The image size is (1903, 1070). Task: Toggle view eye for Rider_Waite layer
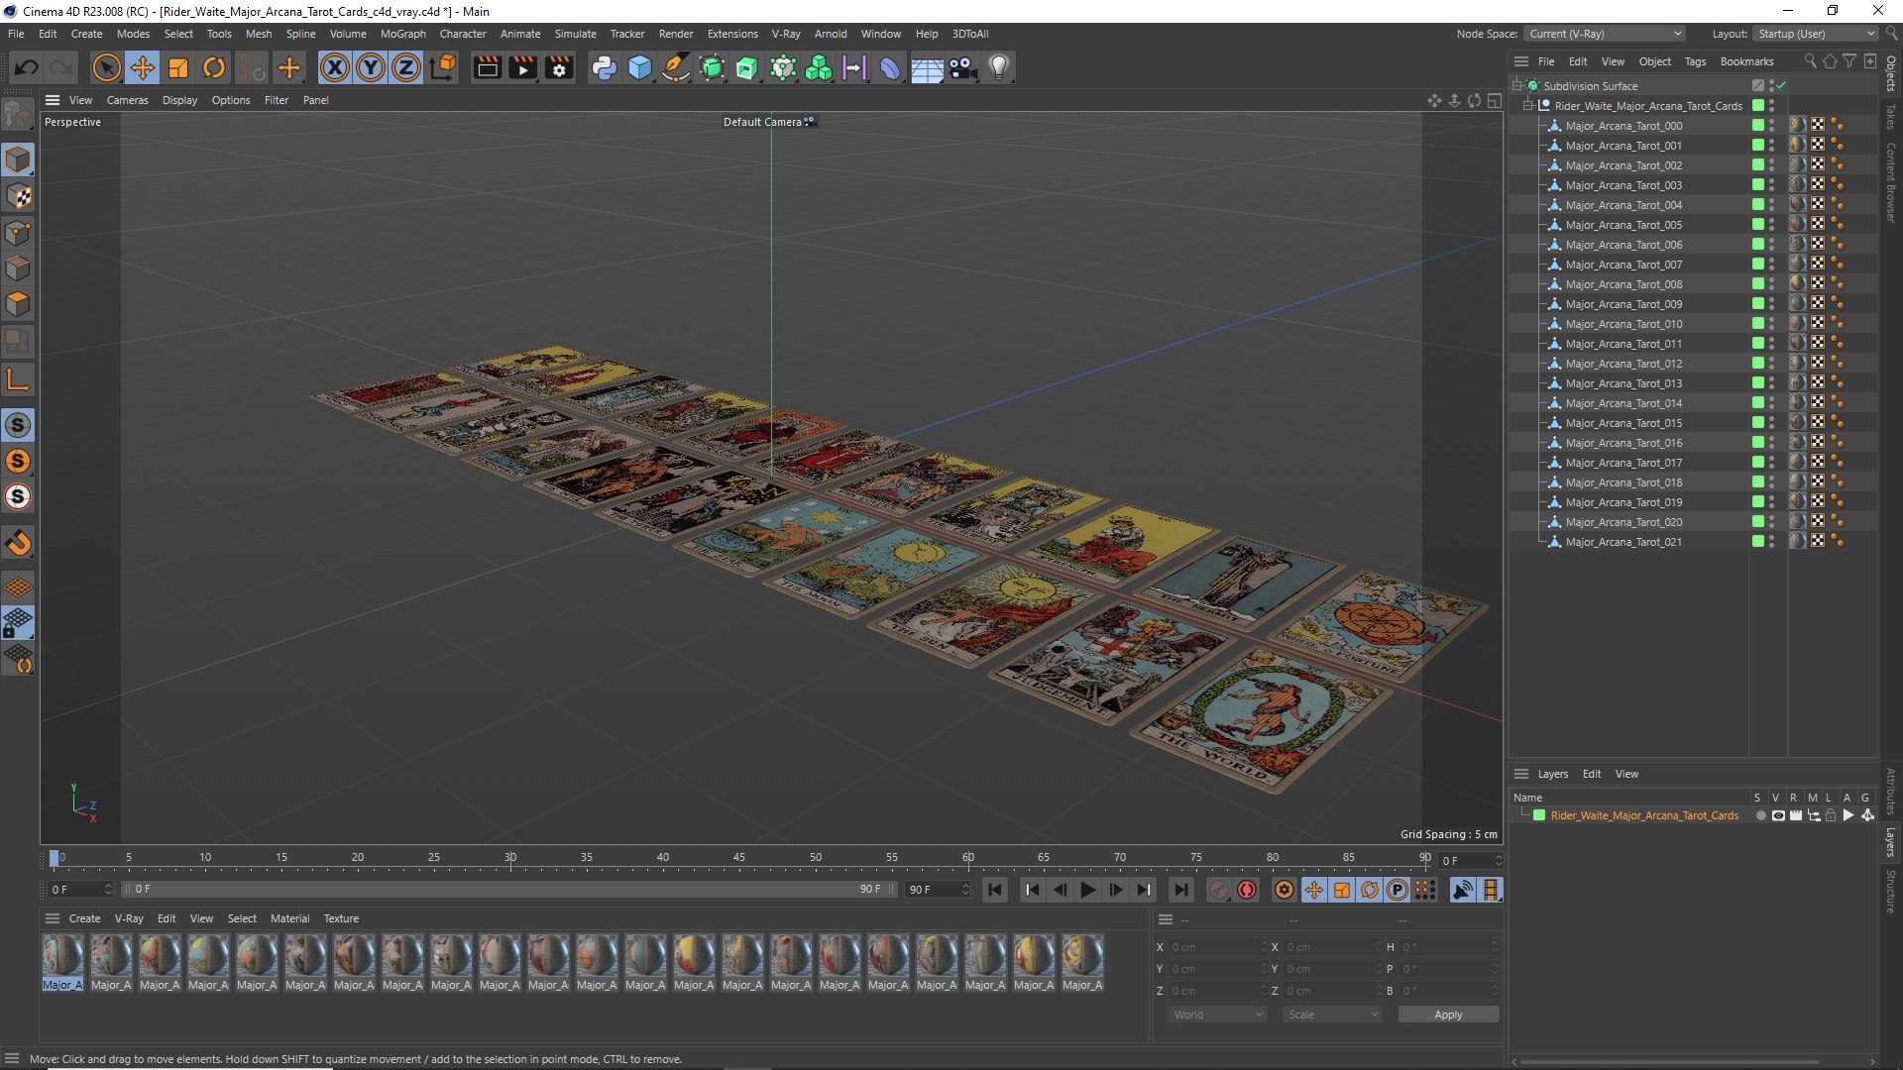point(1778,815)
